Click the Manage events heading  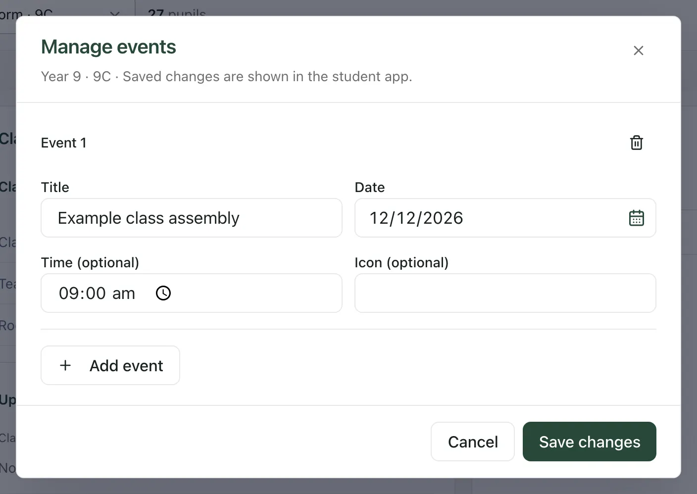pyautogui.click(x=108, y=47)
